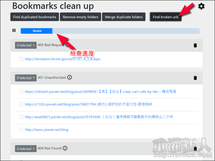Click Remove empty folders button
The width and height of the screenshot is (215, 161).
point(80,17)
